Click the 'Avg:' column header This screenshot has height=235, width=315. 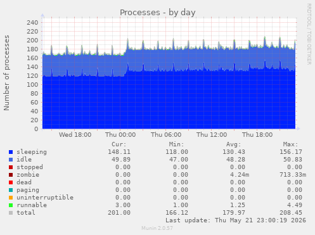pos(233,144)
